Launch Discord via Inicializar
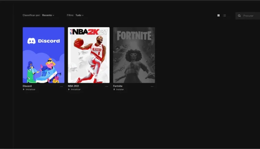The width and height of the screenshot is (260, 149). point(29,90)
